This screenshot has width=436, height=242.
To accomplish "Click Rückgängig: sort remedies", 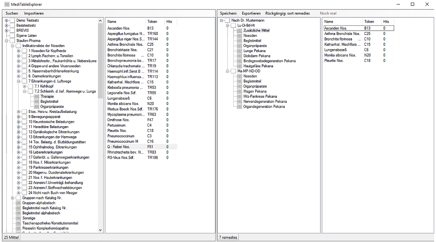I will coord(287,13).
